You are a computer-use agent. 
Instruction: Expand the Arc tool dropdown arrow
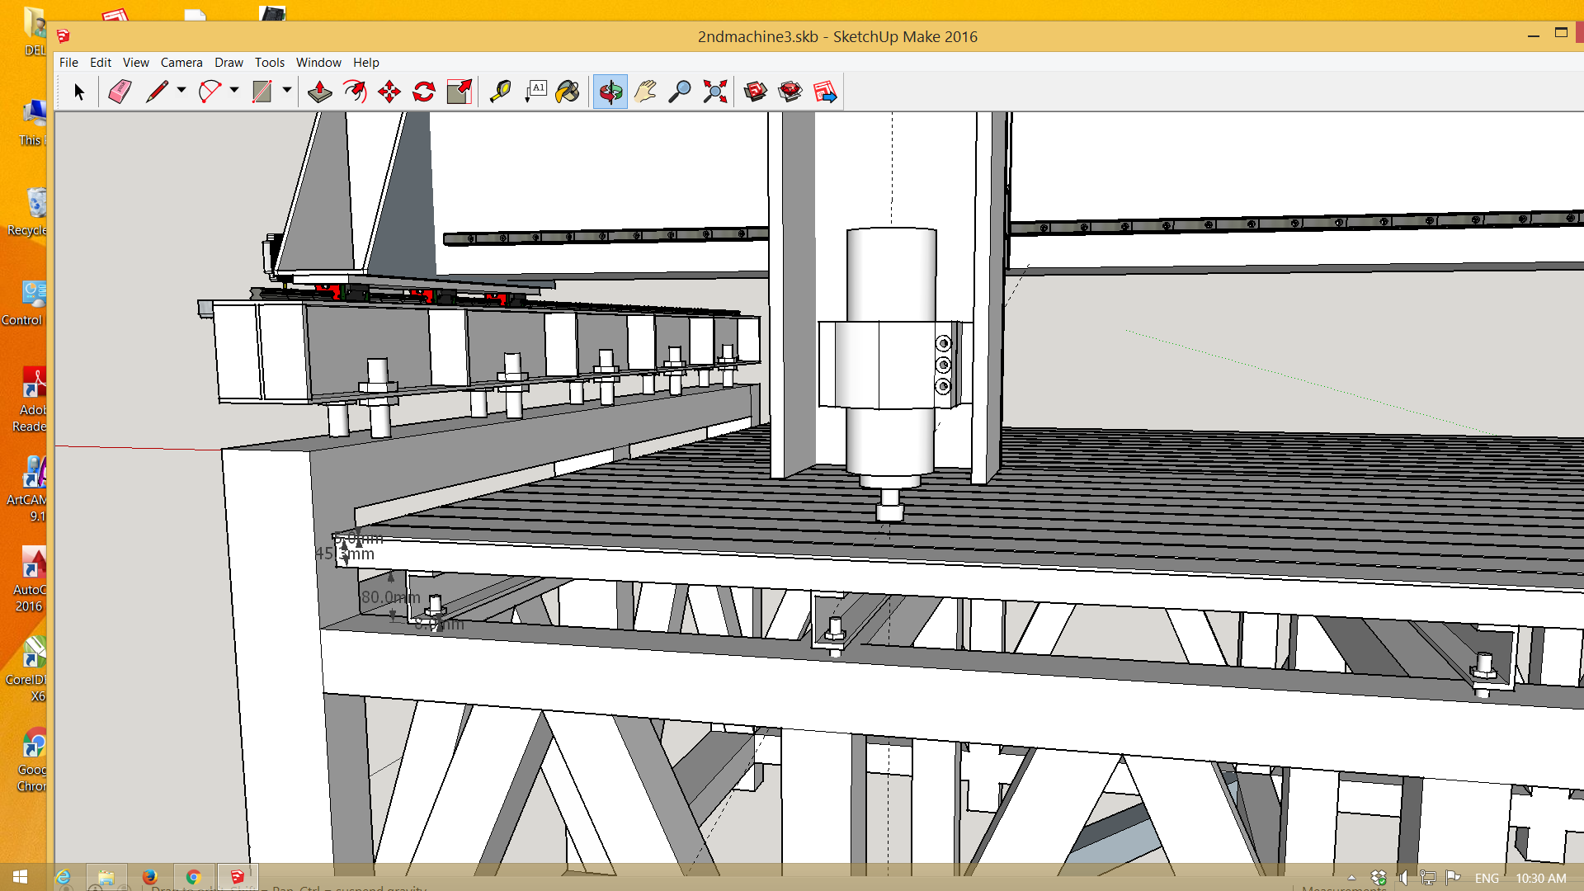point(234,90)
